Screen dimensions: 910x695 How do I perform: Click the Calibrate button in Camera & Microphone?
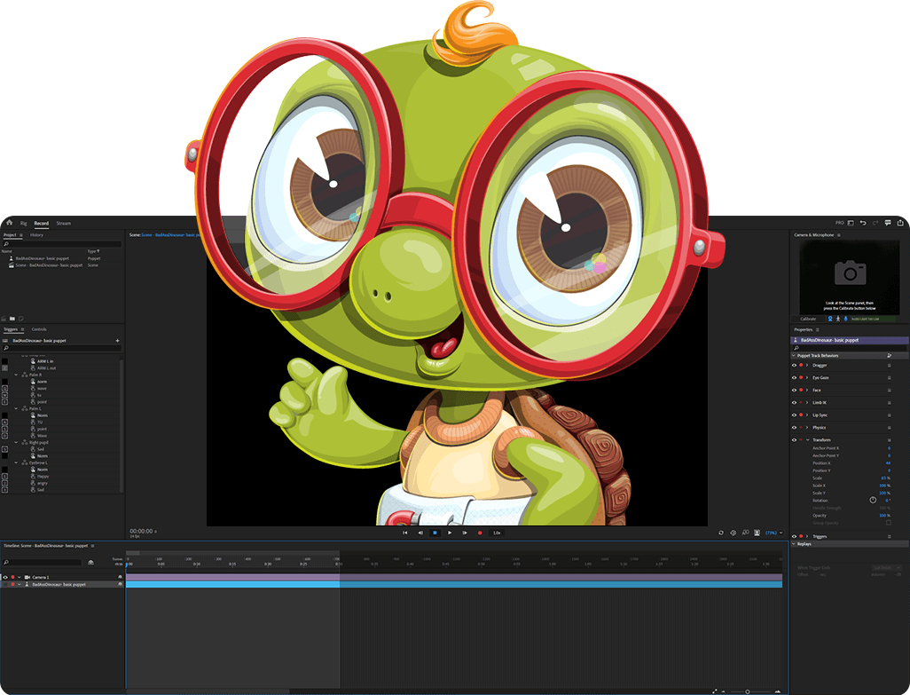pyautogui.click(x=808, y=319)
